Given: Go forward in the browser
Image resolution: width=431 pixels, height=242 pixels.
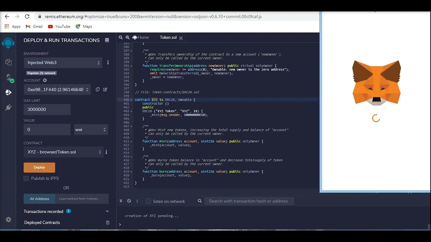Looking at the screenshot, I should [x=17, y=16].
